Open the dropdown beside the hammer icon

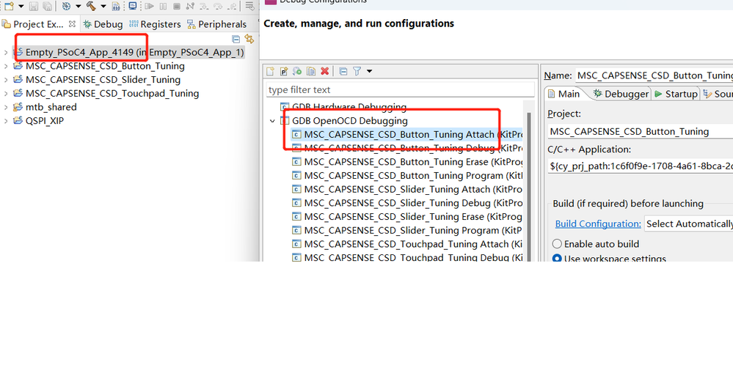pyautogui.click(x=103, y=6)
